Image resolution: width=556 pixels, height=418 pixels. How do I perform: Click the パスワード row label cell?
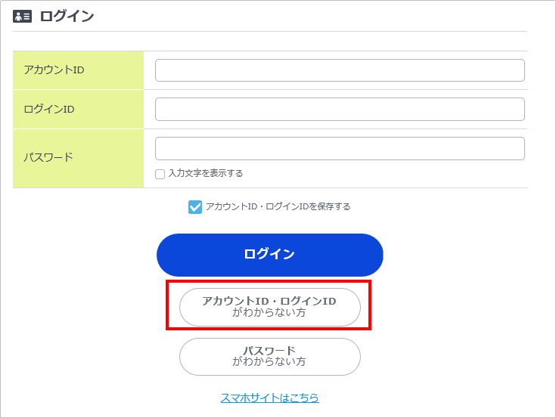(78, 158)
